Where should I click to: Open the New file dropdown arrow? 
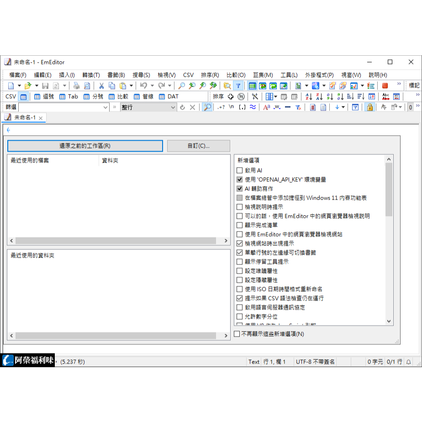[x=19, y=86]
